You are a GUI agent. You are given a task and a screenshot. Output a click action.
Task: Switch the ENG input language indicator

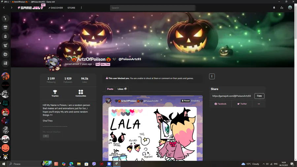276,164
